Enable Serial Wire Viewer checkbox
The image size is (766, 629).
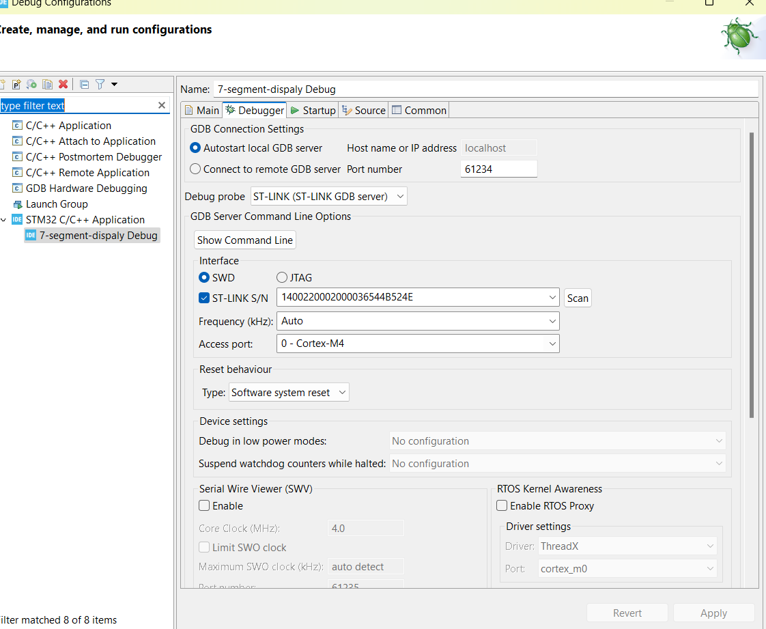204,506
